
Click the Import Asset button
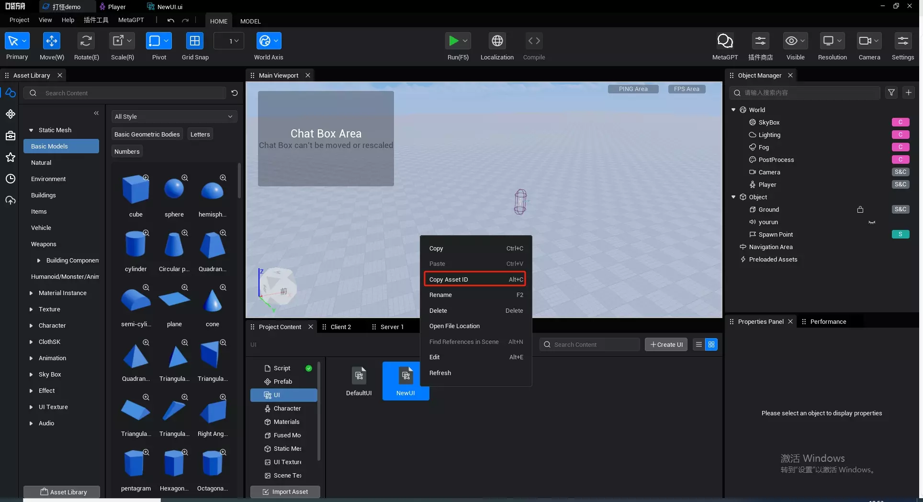pyautogui.click(x=285, y=492)
